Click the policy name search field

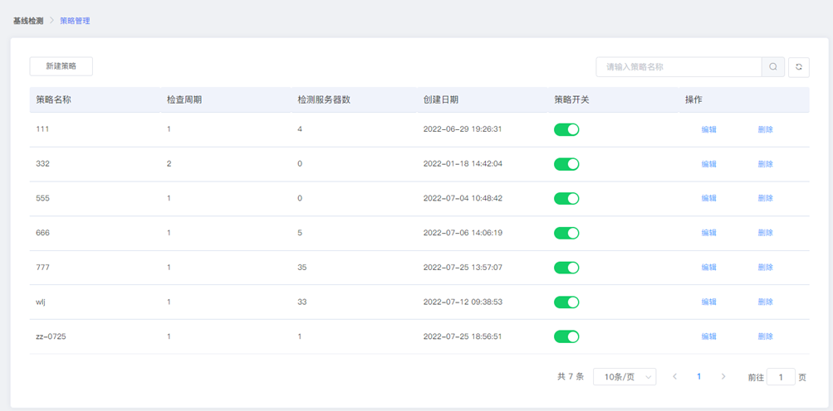(679, 67)
